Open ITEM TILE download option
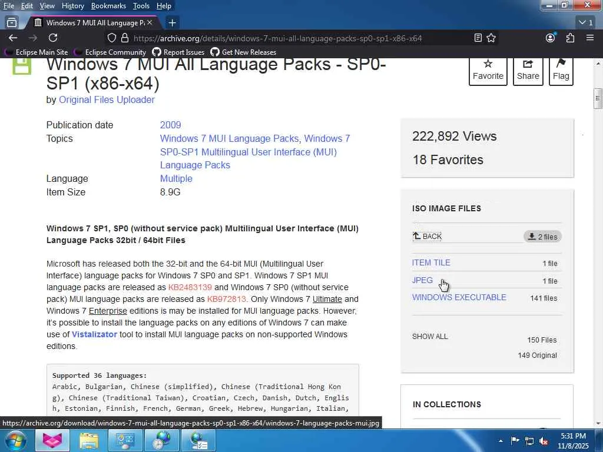Viewport: 603px width, 452px height. 431,262
